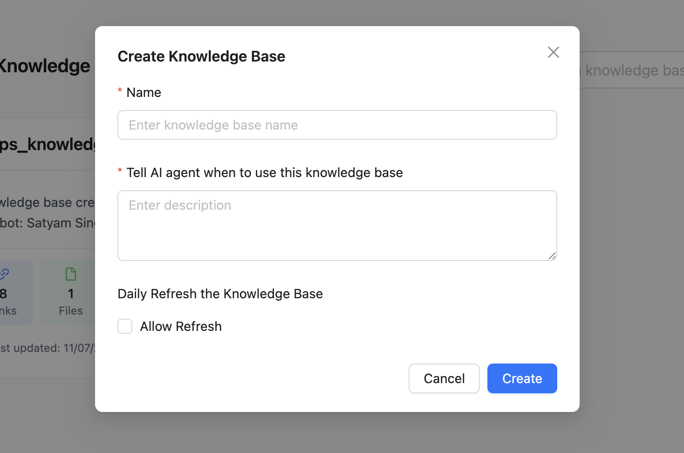Screen dimensions: 684x453
Task: Enable the Allow Refresh checkbox
Action: (125, 326)
